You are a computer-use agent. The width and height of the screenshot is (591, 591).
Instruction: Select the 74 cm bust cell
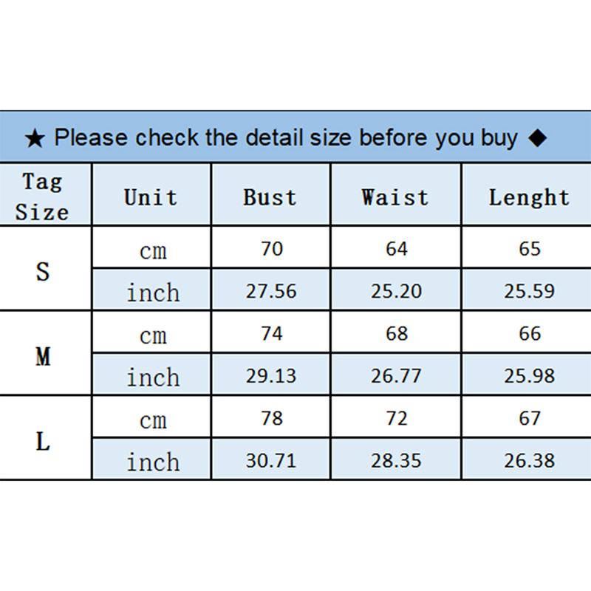tap(272, 334)
